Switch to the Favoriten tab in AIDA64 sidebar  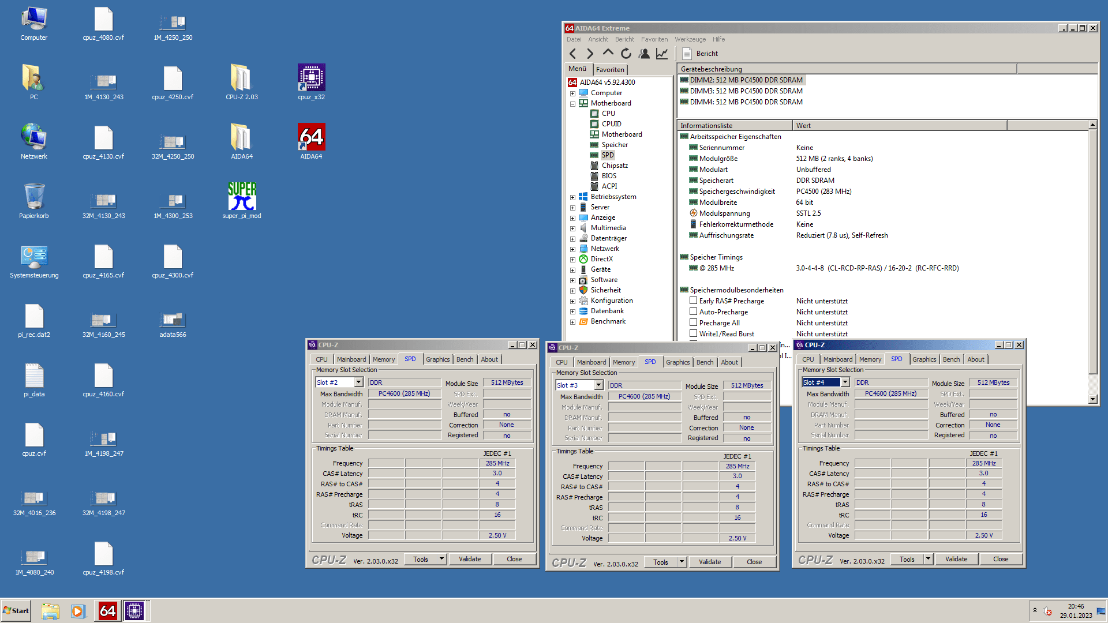click(610, 69)
